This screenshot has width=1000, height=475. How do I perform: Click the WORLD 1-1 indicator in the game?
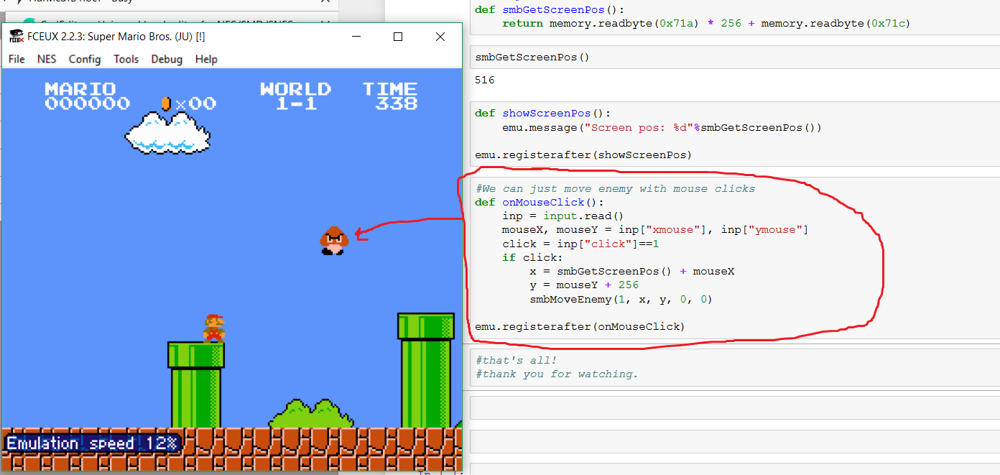point(295,96)
